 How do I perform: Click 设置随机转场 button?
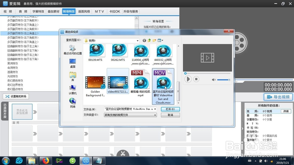click(16, 97)
